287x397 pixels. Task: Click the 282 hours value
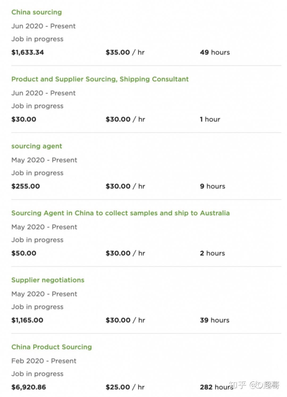217,387
